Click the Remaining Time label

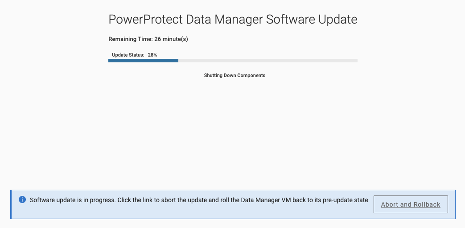(x=131, y=39)
